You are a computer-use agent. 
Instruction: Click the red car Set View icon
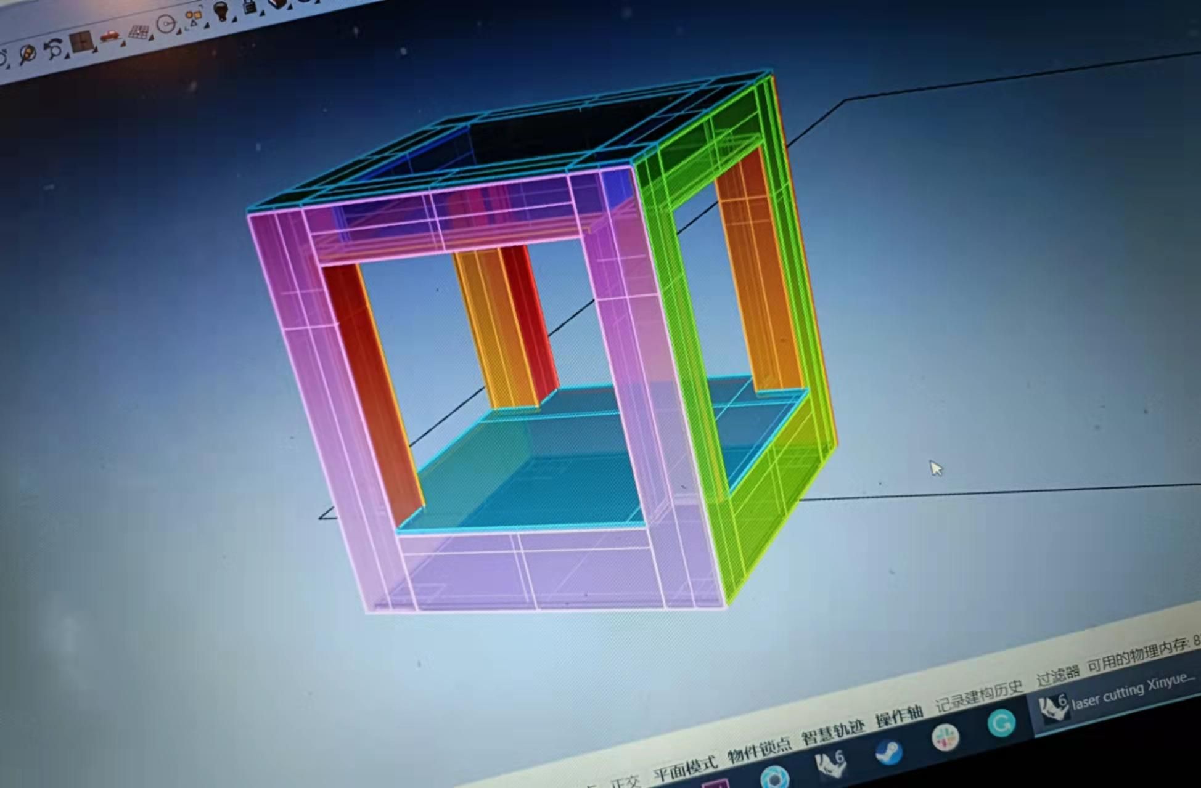point(110,36)
